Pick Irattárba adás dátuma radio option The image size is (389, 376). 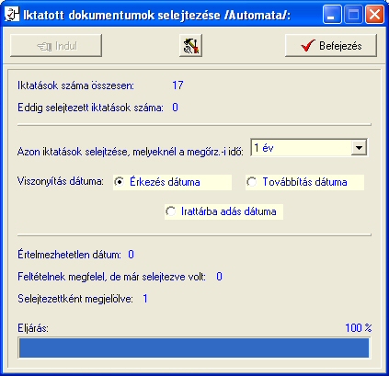tap(170, 211)
